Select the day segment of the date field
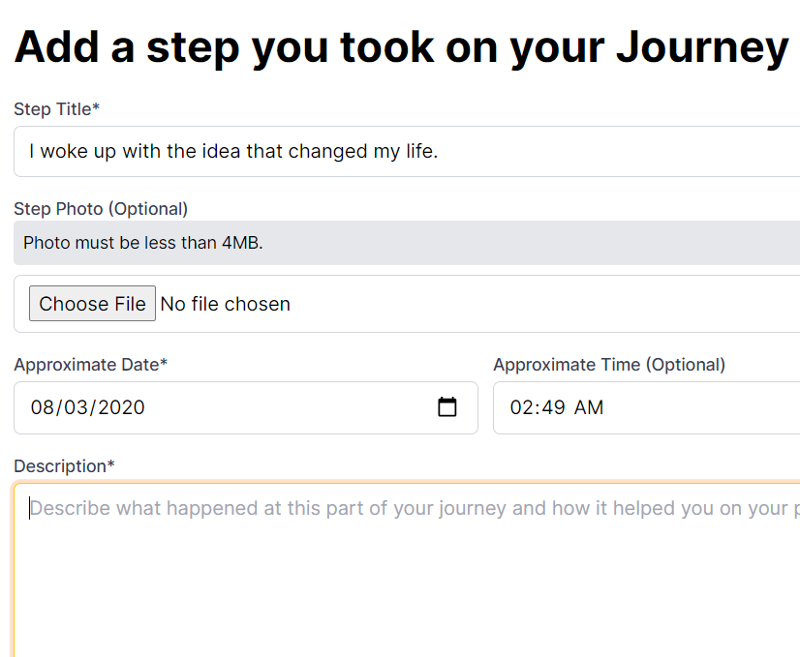 coord(75,407)
